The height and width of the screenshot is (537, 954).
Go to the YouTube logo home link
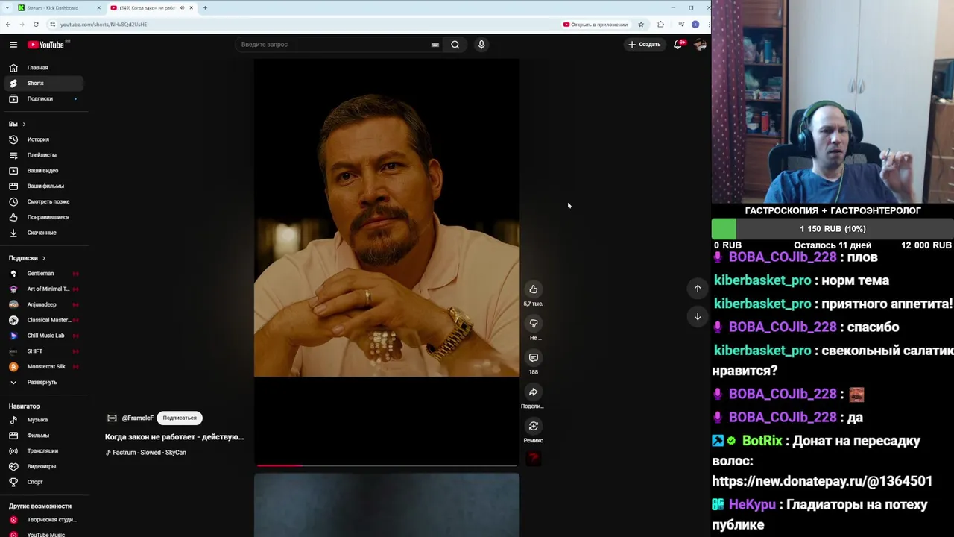point(46,45)
